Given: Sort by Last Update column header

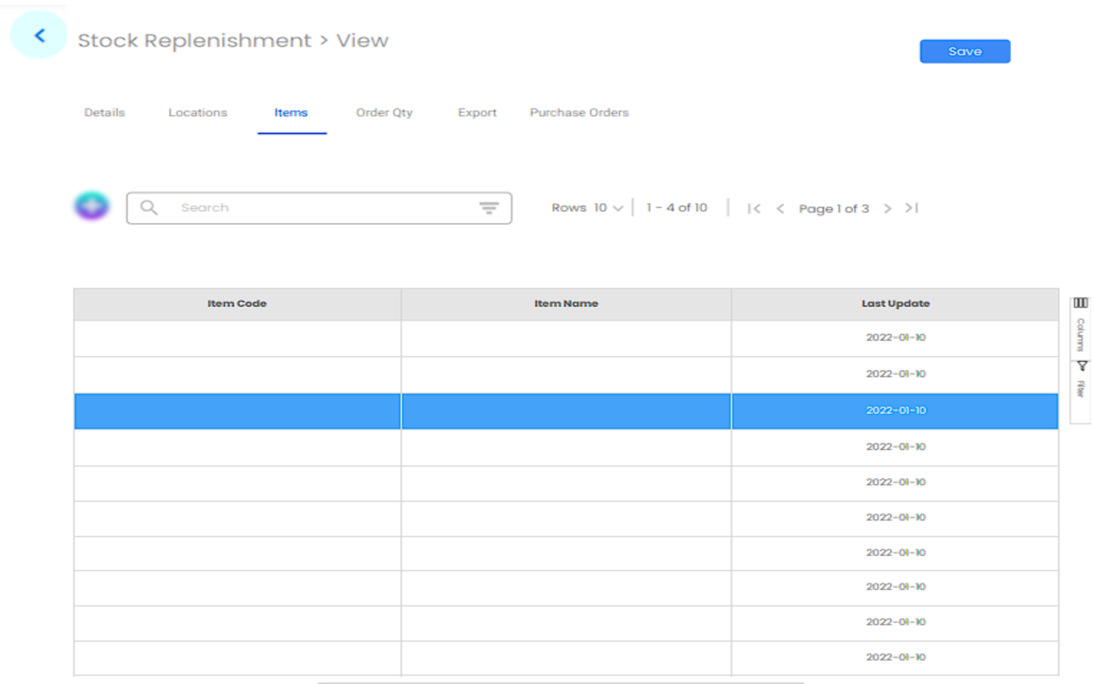Looking at the screenshot, I should click(x=895, y=303).
